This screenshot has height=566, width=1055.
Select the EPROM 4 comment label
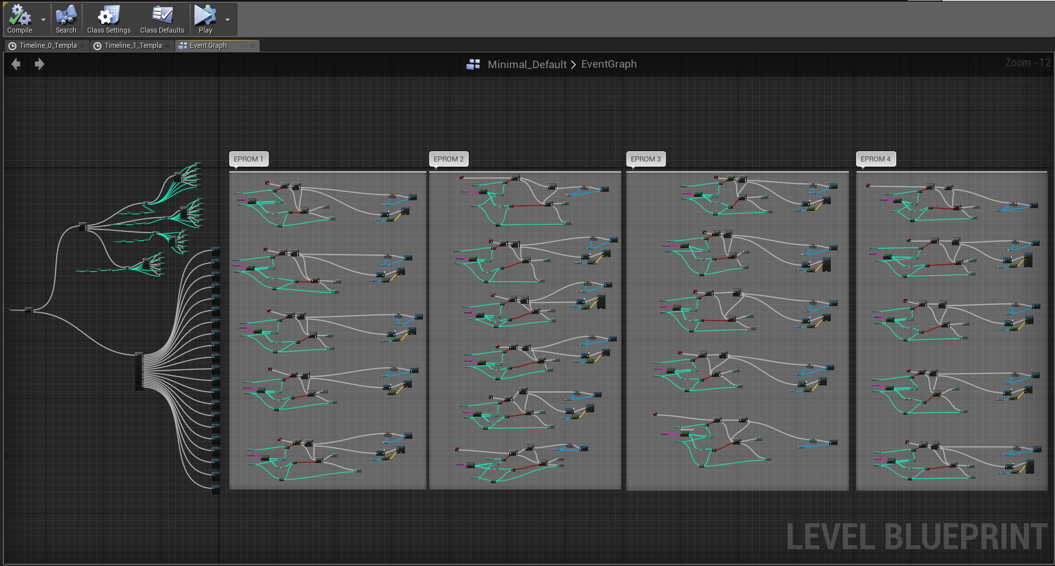[875, 159]
